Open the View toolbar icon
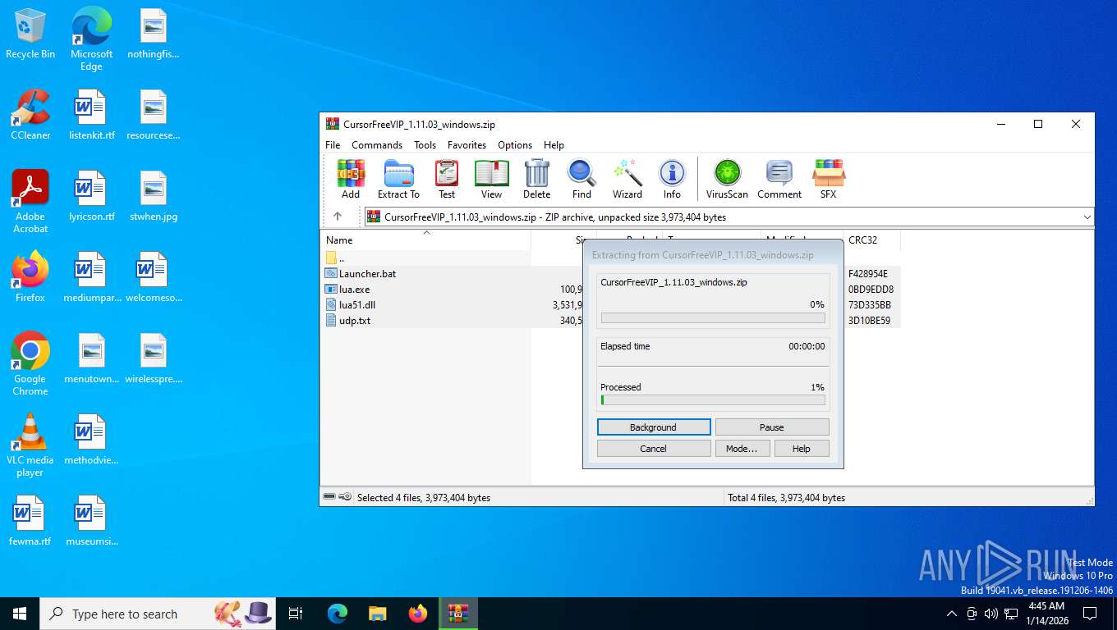 click(491, 180)
